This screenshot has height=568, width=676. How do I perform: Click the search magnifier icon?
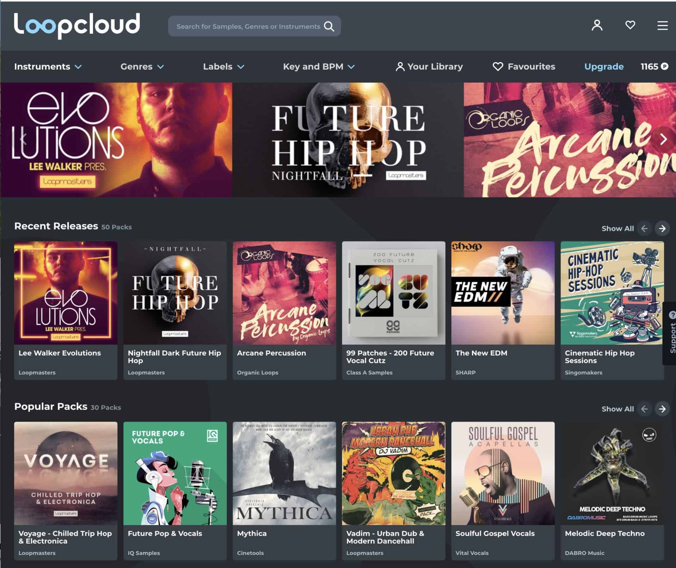[x=329, y=26]
